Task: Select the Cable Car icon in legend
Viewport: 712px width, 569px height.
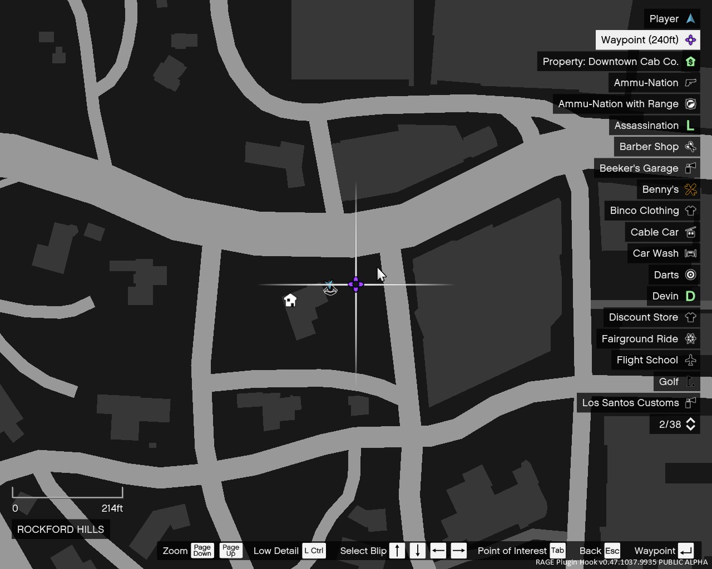Action: [x=690, y=232]
